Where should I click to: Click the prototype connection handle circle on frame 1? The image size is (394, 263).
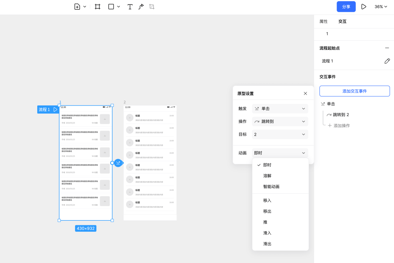point(112,163)
